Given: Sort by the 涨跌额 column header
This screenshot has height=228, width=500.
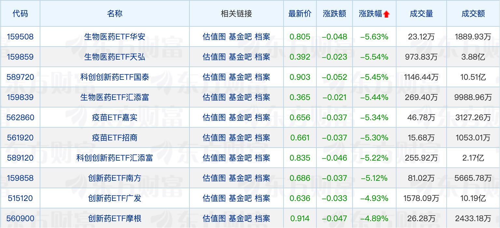Looking at the screenshot, I should click(335, 14).
